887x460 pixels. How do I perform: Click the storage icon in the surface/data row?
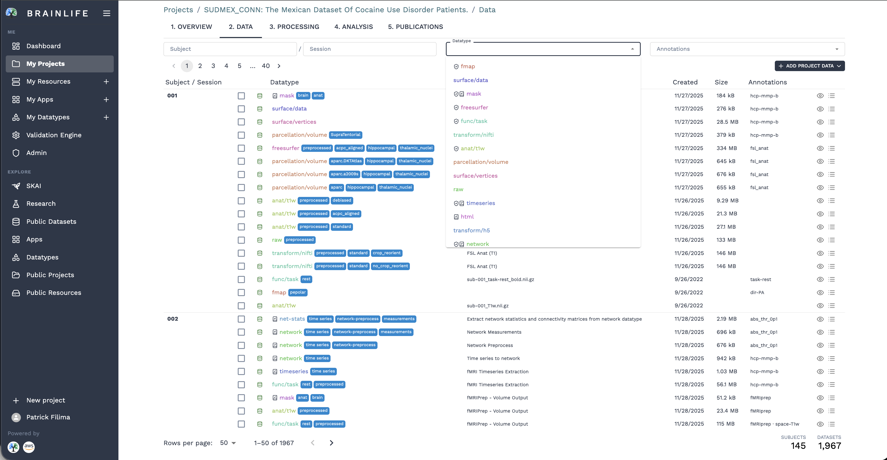point(260,109)
